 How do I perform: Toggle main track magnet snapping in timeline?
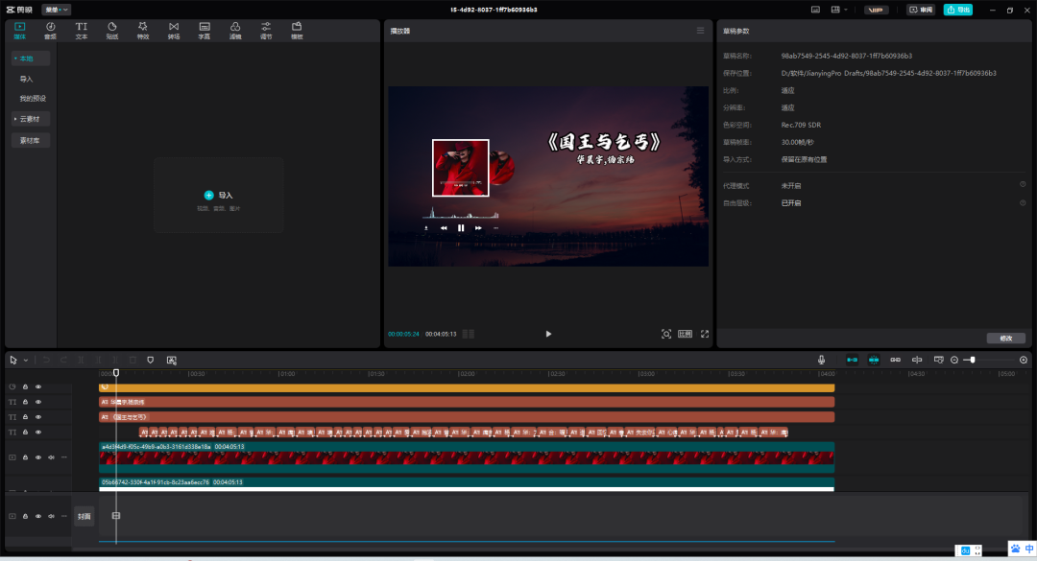pos(852,360)
